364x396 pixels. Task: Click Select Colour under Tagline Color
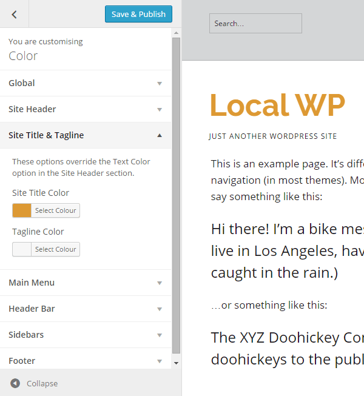56,249
